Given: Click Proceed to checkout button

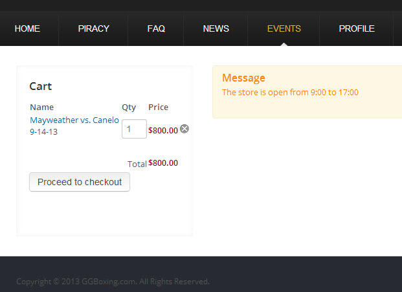Looking at the screenshot, I should [80, 182].
